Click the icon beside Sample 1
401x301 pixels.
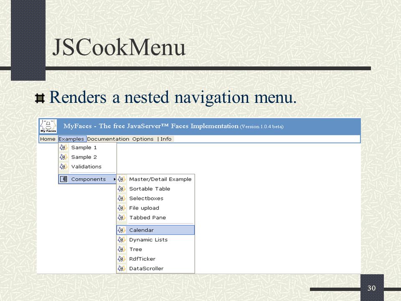tap(63, 148)
